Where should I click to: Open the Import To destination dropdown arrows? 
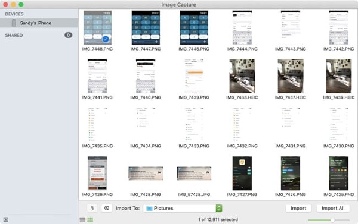click(x=219, y=209)
